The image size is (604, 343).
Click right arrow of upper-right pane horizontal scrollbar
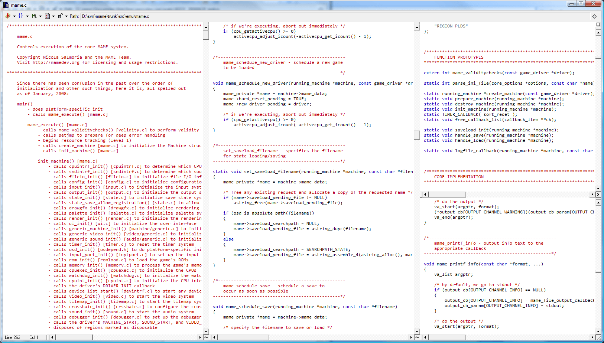592,195
